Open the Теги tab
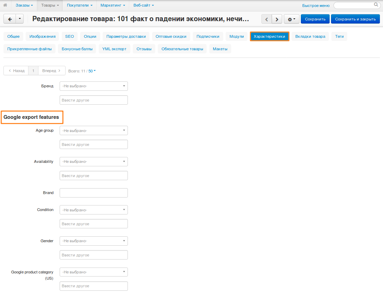The width and height of the screenshot is (383, 298). pos(339,36)
